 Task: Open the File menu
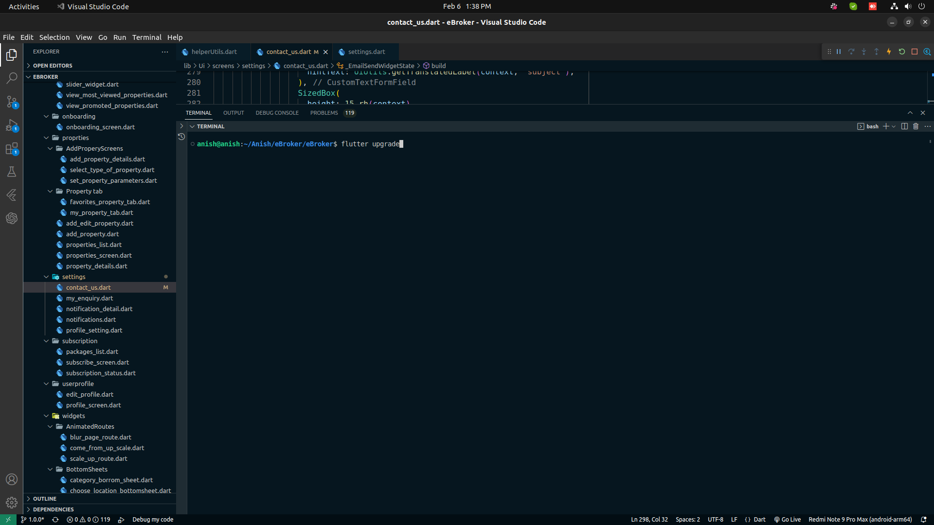click(x=9, y=37)
